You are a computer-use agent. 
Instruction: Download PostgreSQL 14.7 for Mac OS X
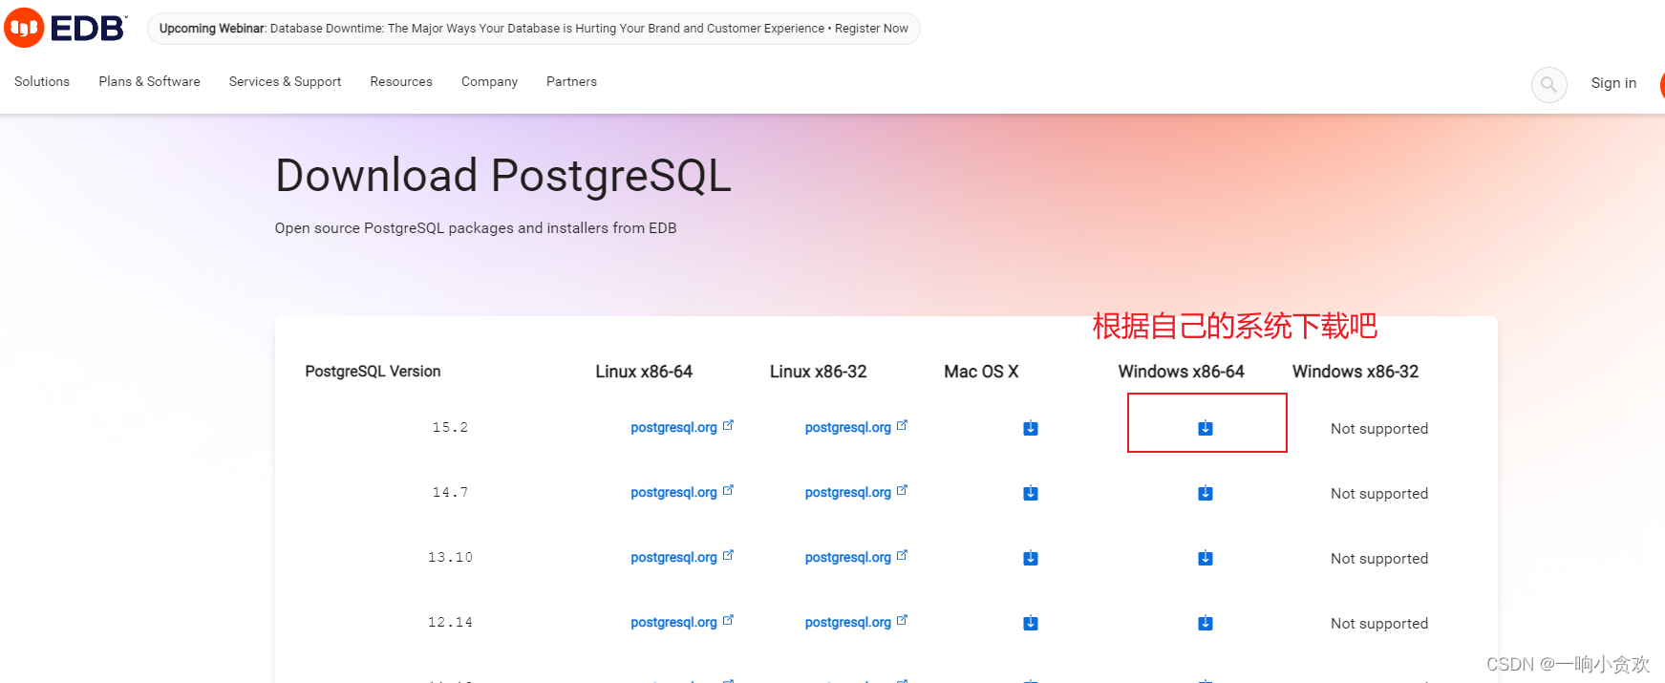tap(1031, 493)
